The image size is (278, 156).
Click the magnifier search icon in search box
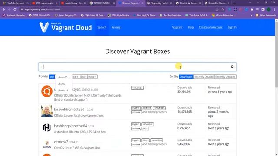pyautogui.click(x=232, y=67)
